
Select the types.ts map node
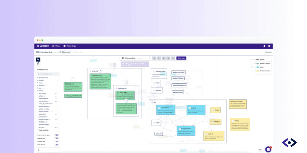pos(159,134)
